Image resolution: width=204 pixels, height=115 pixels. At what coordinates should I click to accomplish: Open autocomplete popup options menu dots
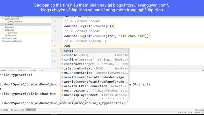(127, 101)
